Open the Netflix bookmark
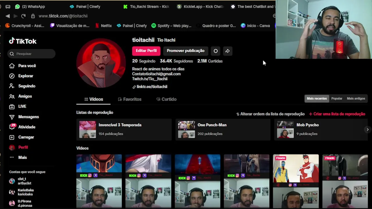This screenshot has width=372, height=209. (x=103, y=26)
